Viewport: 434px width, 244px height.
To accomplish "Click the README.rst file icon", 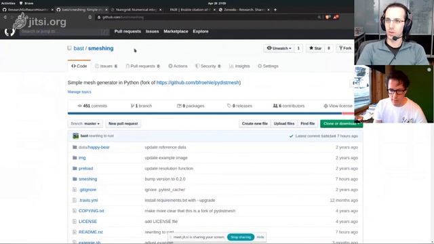I will point(75,232).
